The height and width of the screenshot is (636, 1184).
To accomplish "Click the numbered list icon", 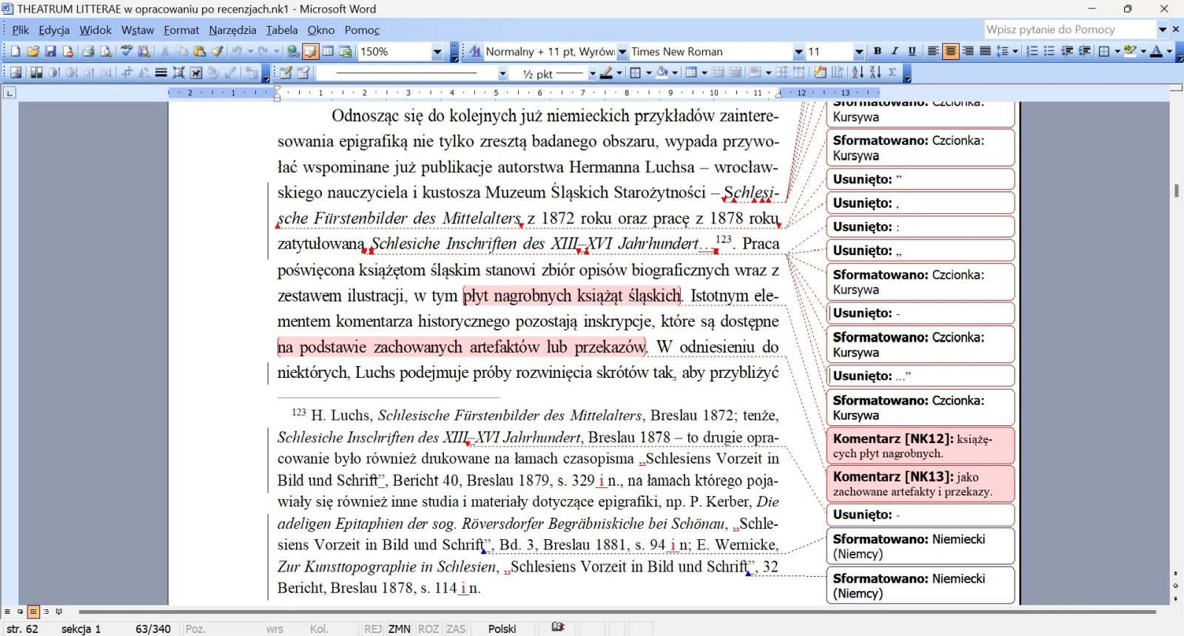I will pyautogui.click(x=1032, y=52).
